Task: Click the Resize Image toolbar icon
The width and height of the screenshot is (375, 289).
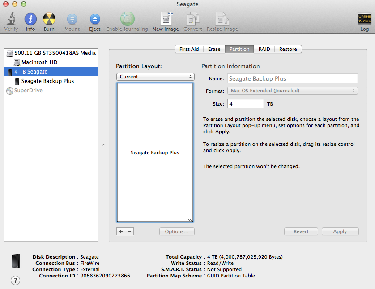Action: (x=222, y=19)
